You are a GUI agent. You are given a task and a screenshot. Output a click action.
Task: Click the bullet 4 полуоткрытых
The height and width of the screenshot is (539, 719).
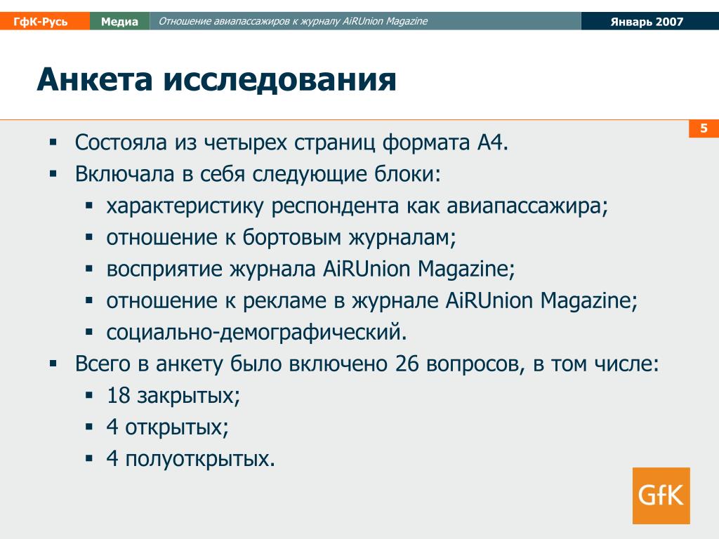pyautogui.click(x=191, y=459)
